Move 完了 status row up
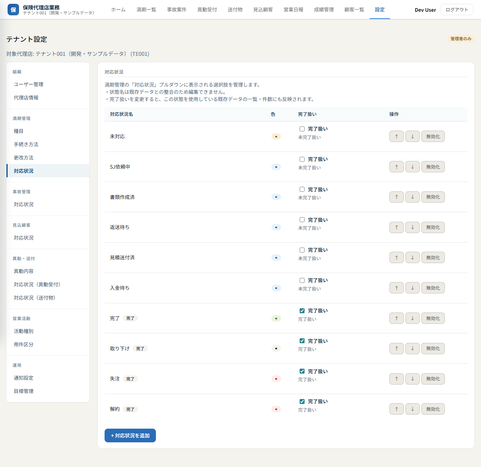Viewport: 481px width, 467px height. click(397, 318)
